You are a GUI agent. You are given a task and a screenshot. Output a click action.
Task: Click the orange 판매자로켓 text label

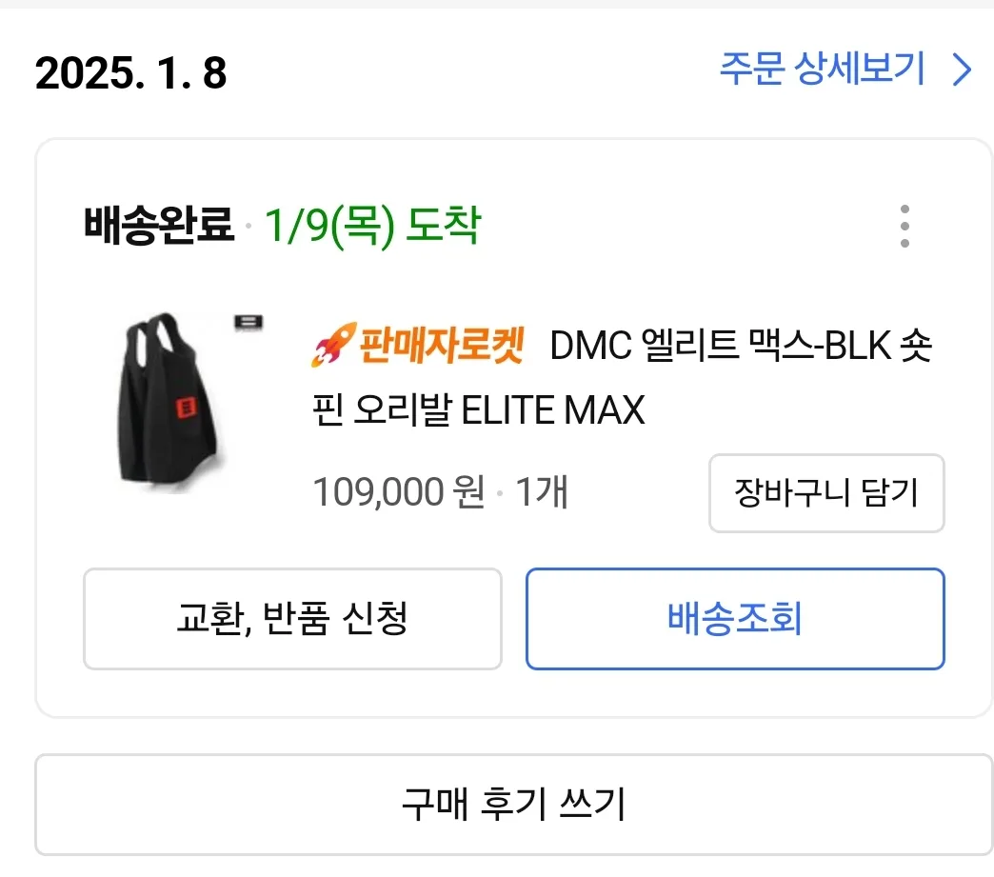pos(441,345)
